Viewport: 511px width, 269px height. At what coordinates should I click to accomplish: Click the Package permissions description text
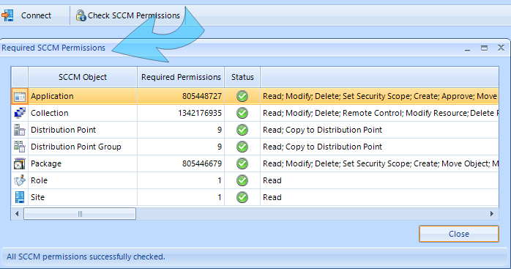[380, 163]
